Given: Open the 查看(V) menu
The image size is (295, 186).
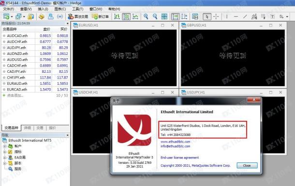Looking at the screenshot, I should coord(26,9).
